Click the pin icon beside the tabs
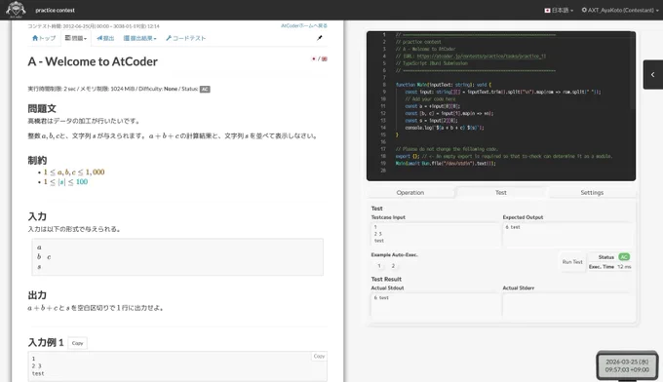This screenshot has height=382, width=663. click(x=320, y=38)
